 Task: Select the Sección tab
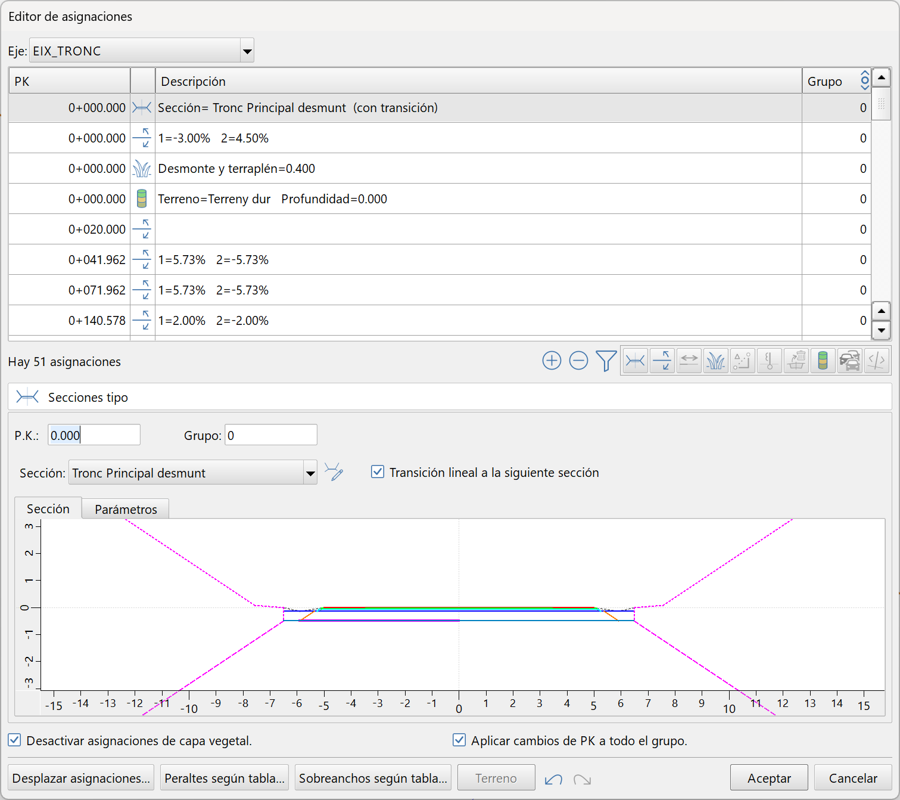(x=48, y=508)
